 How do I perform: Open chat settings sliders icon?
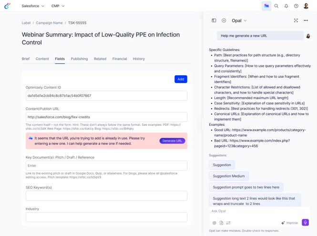click(x=228, y=223)
